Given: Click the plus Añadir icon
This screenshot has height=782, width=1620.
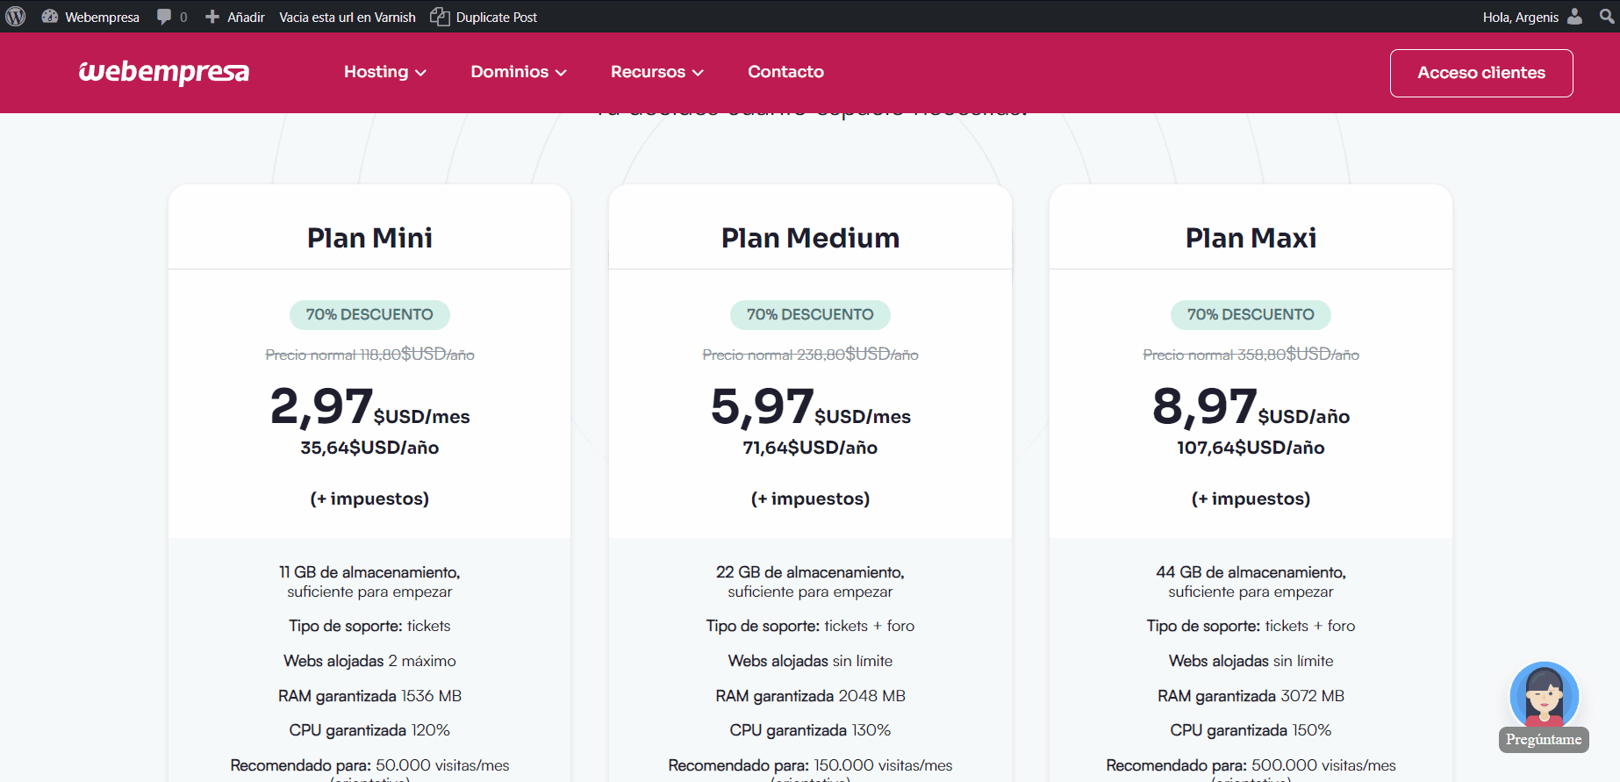Looking at the screenshot, I should click(212, 17).
